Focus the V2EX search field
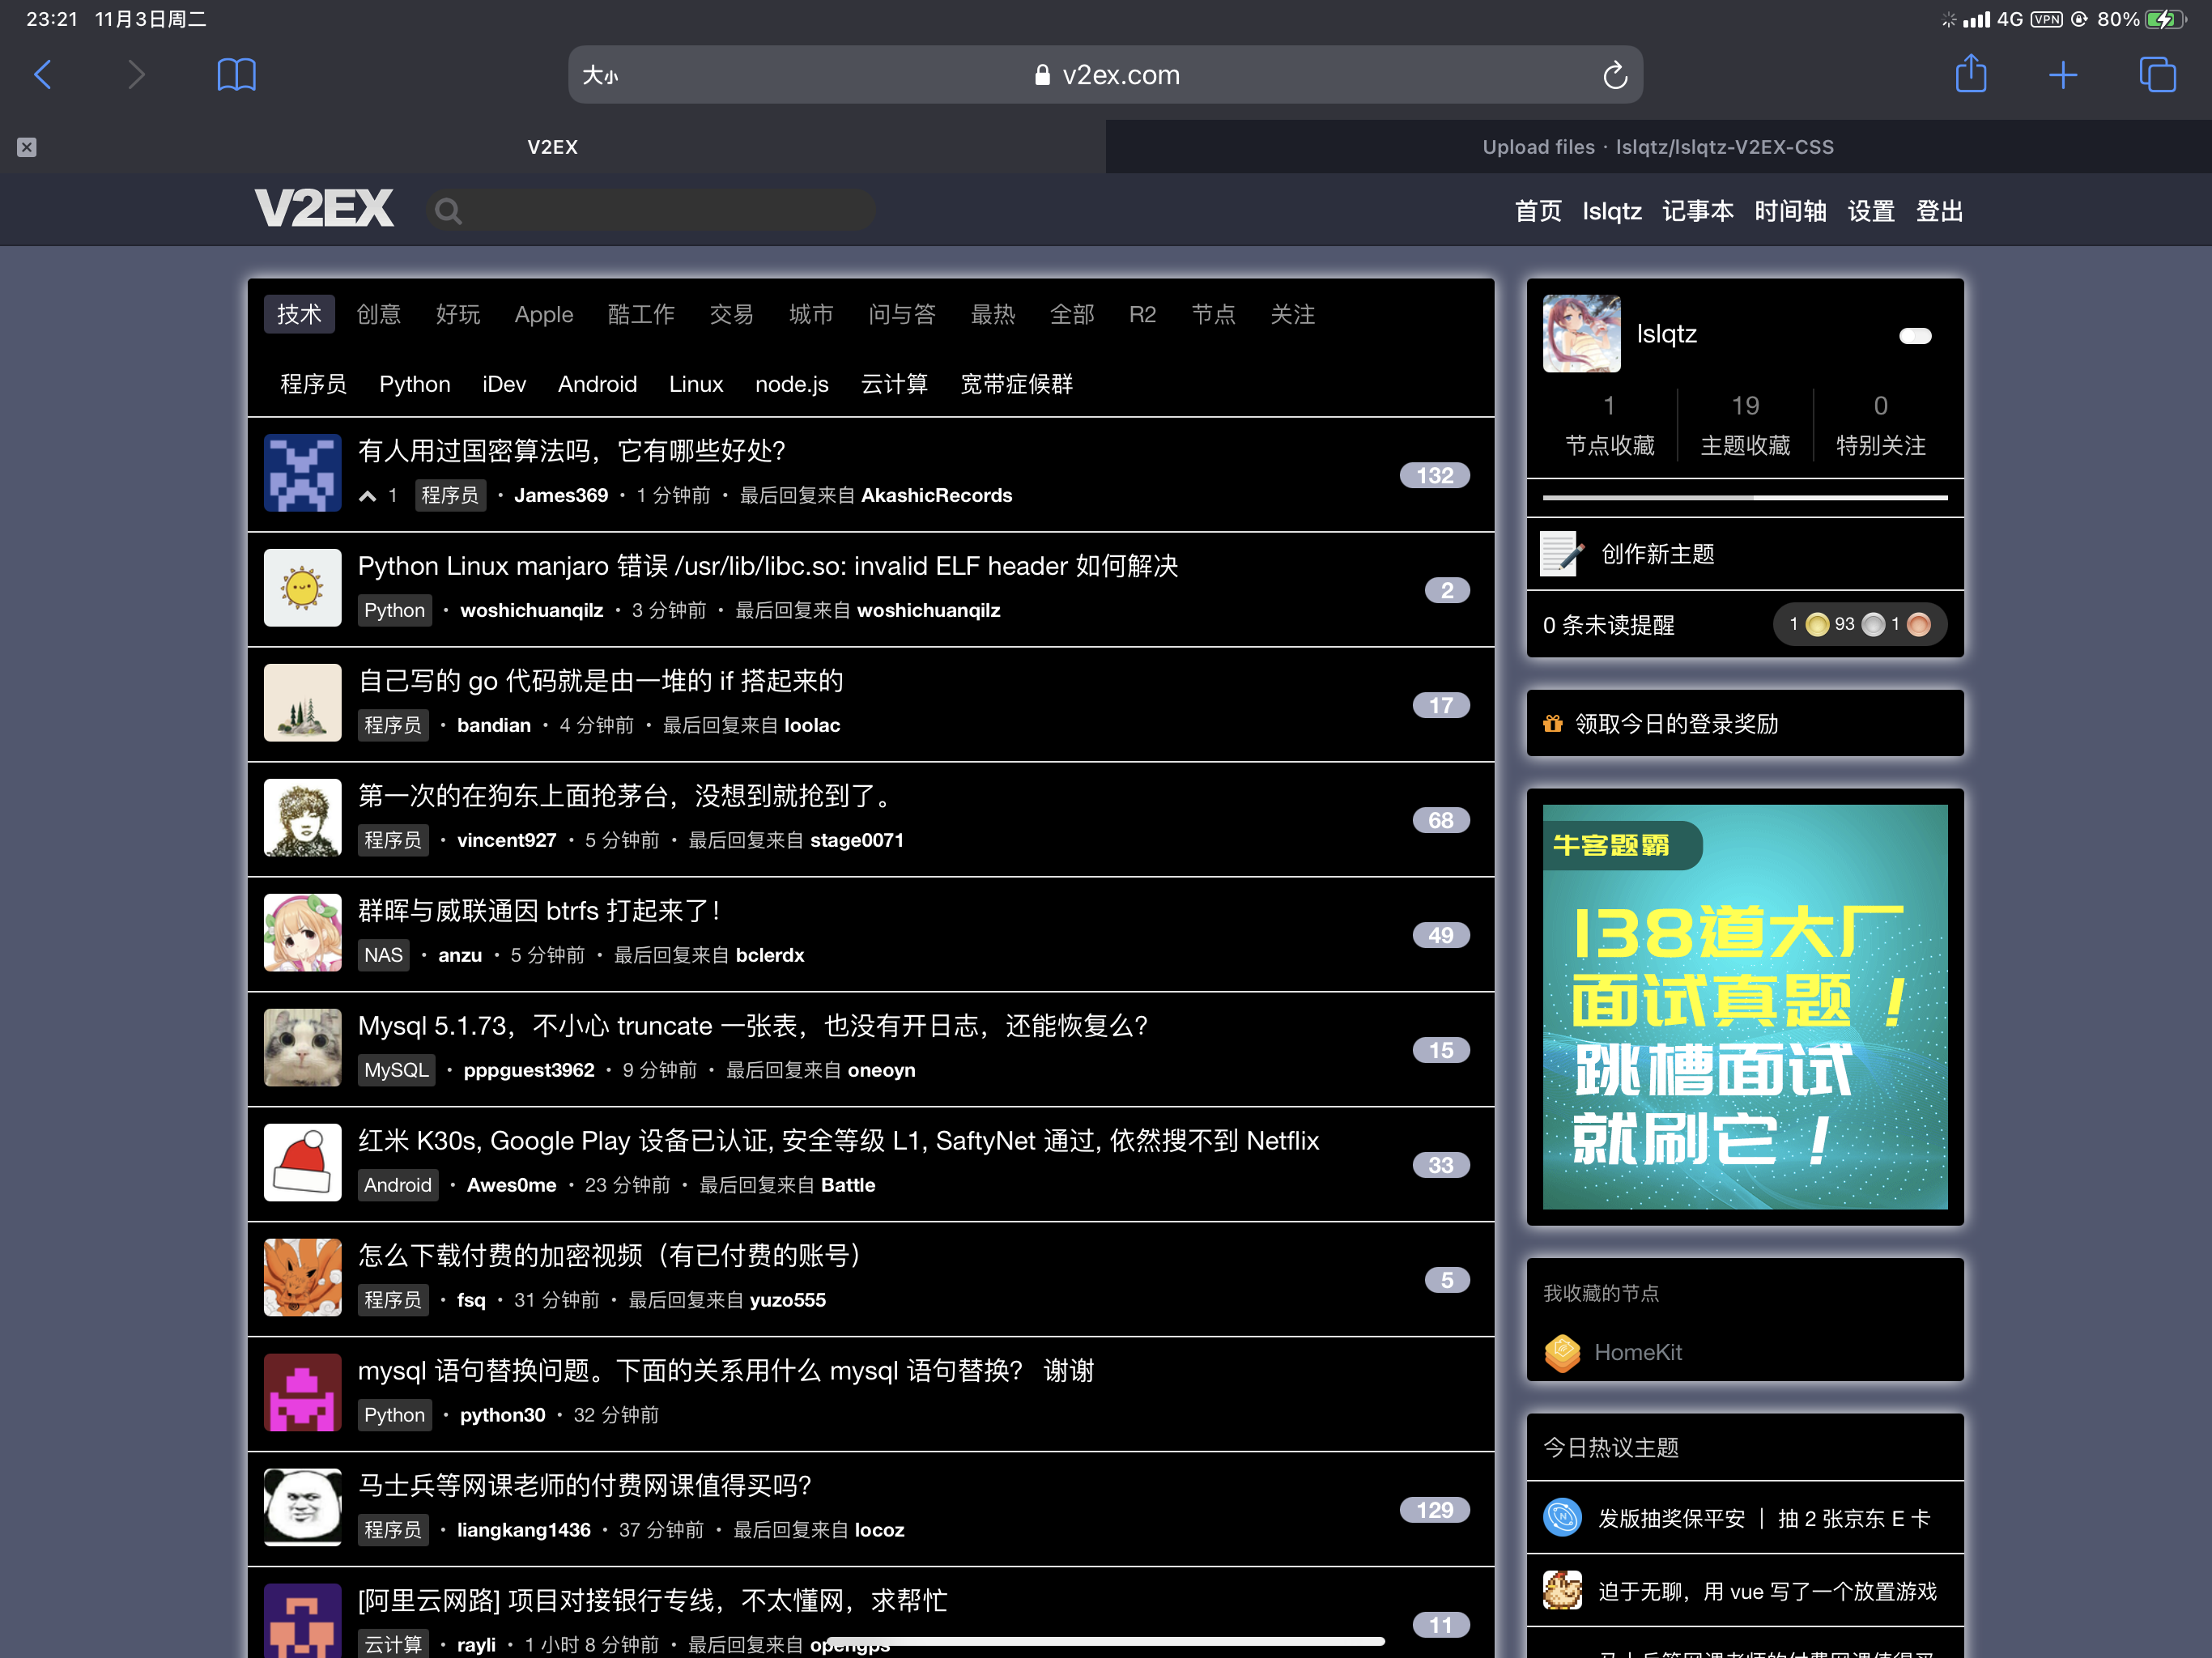The image size is (2212, 1658). coord(660,211)
